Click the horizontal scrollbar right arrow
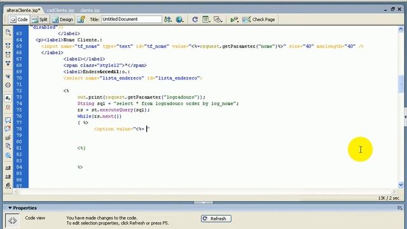Screen dimensions: 407x229 click(x=394, y=191)
